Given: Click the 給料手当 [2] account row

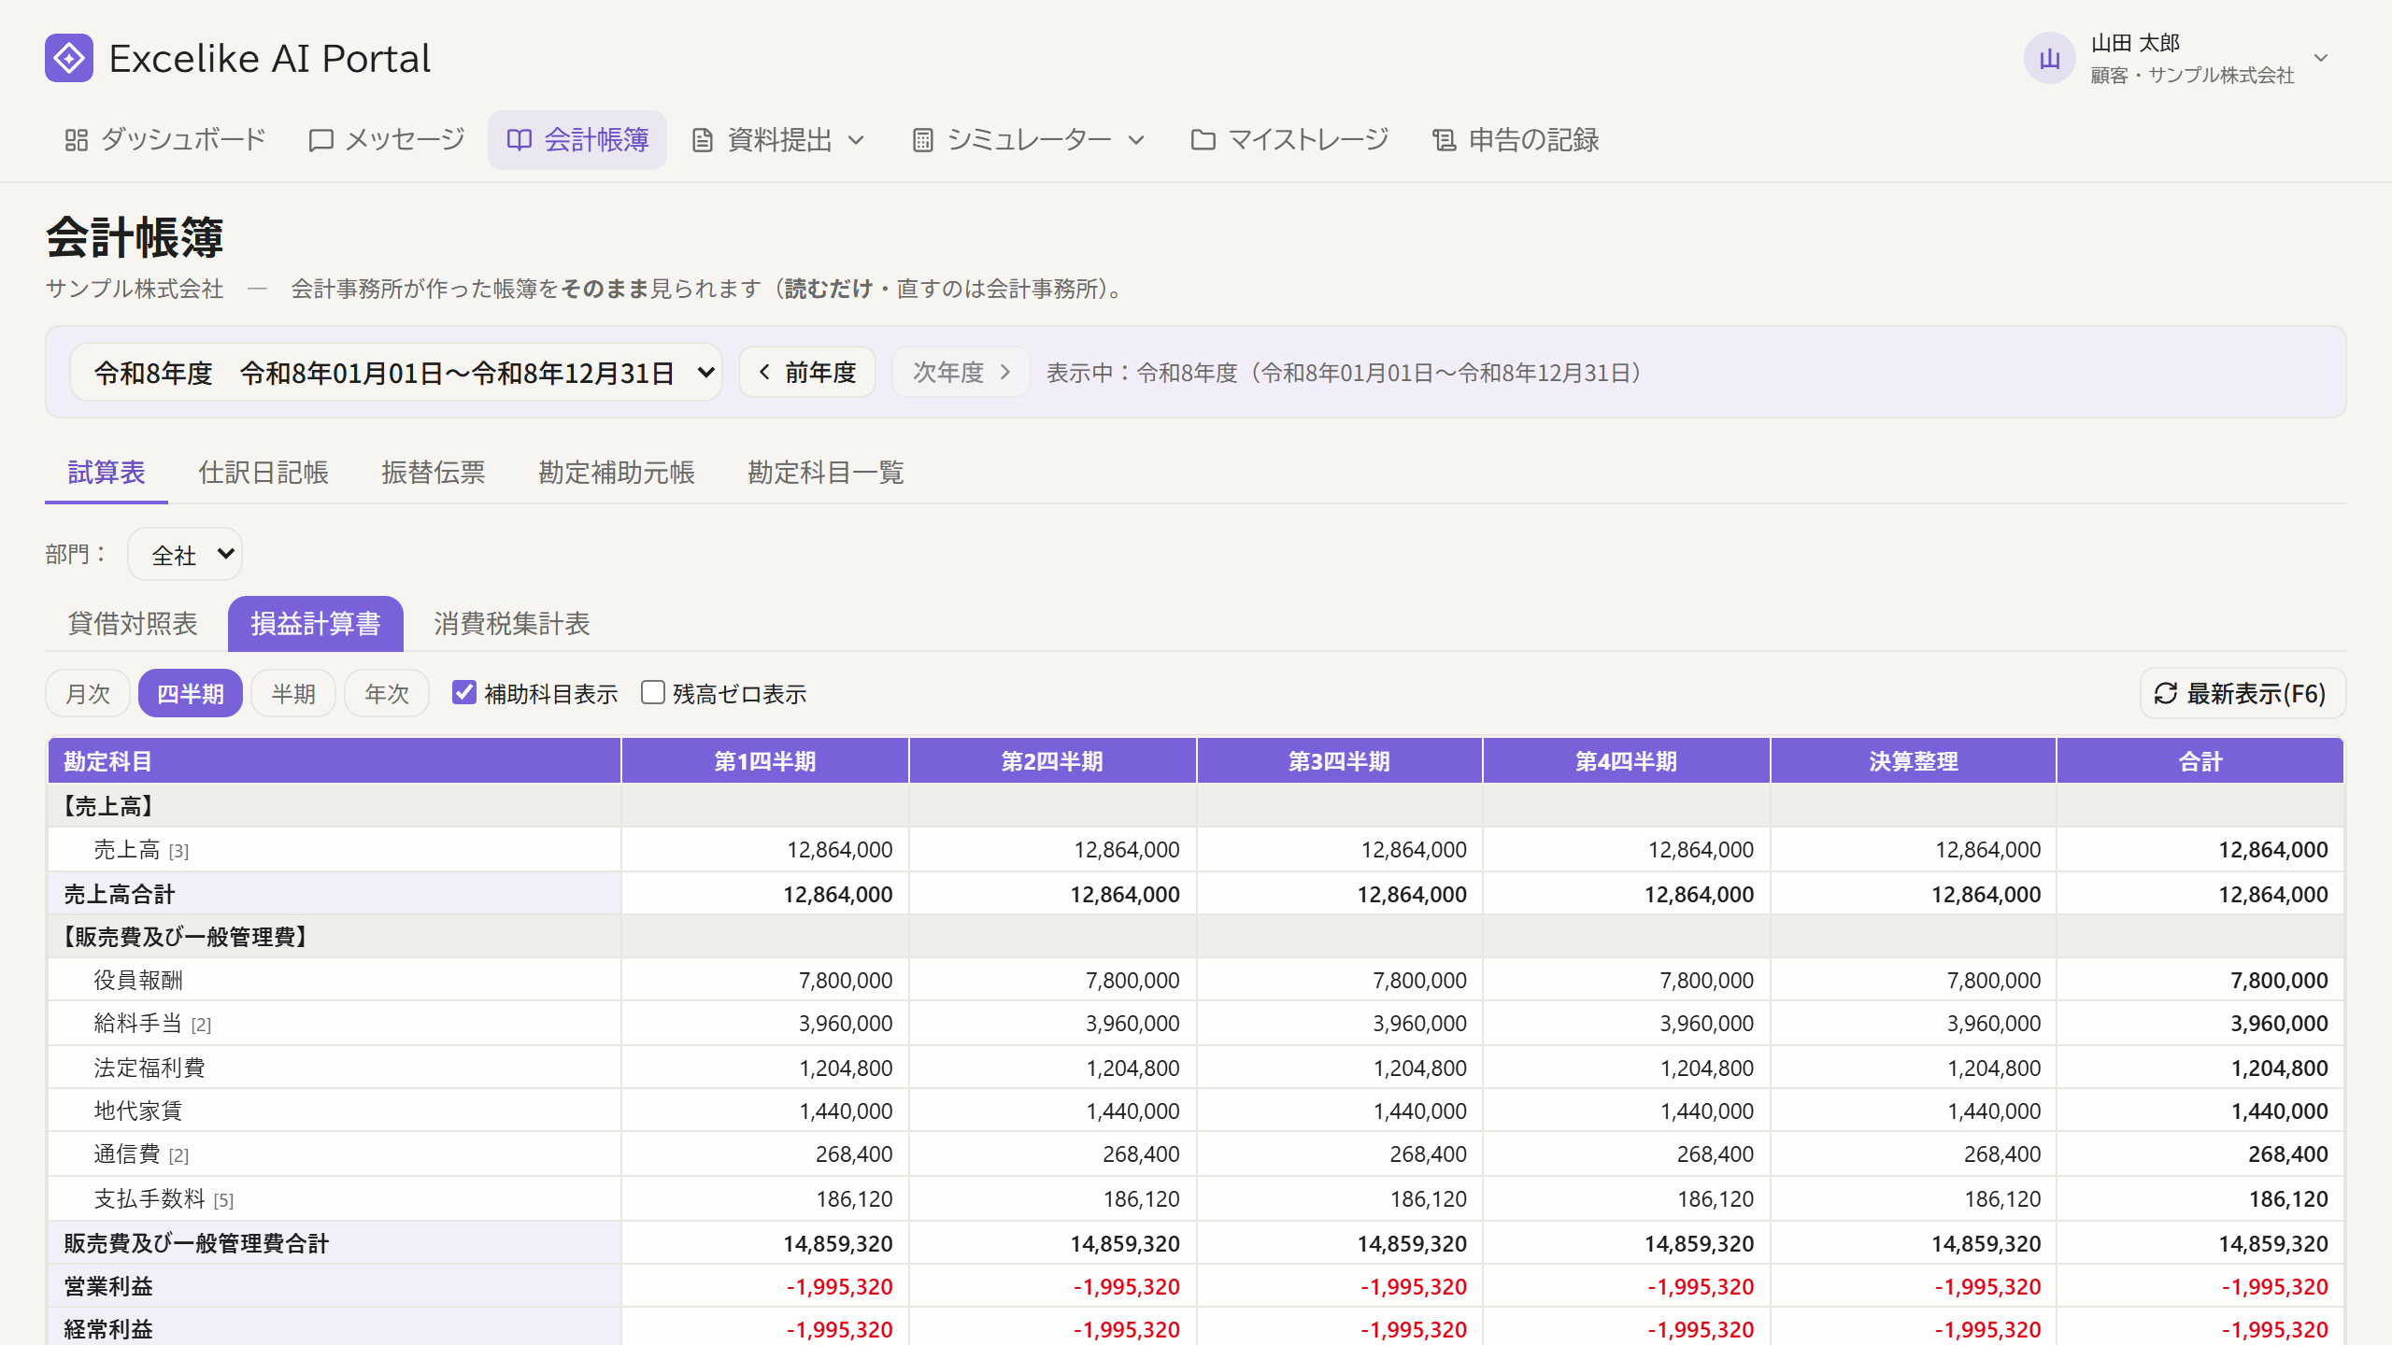Looking at the screenshot, I should pos(1196,1024).
